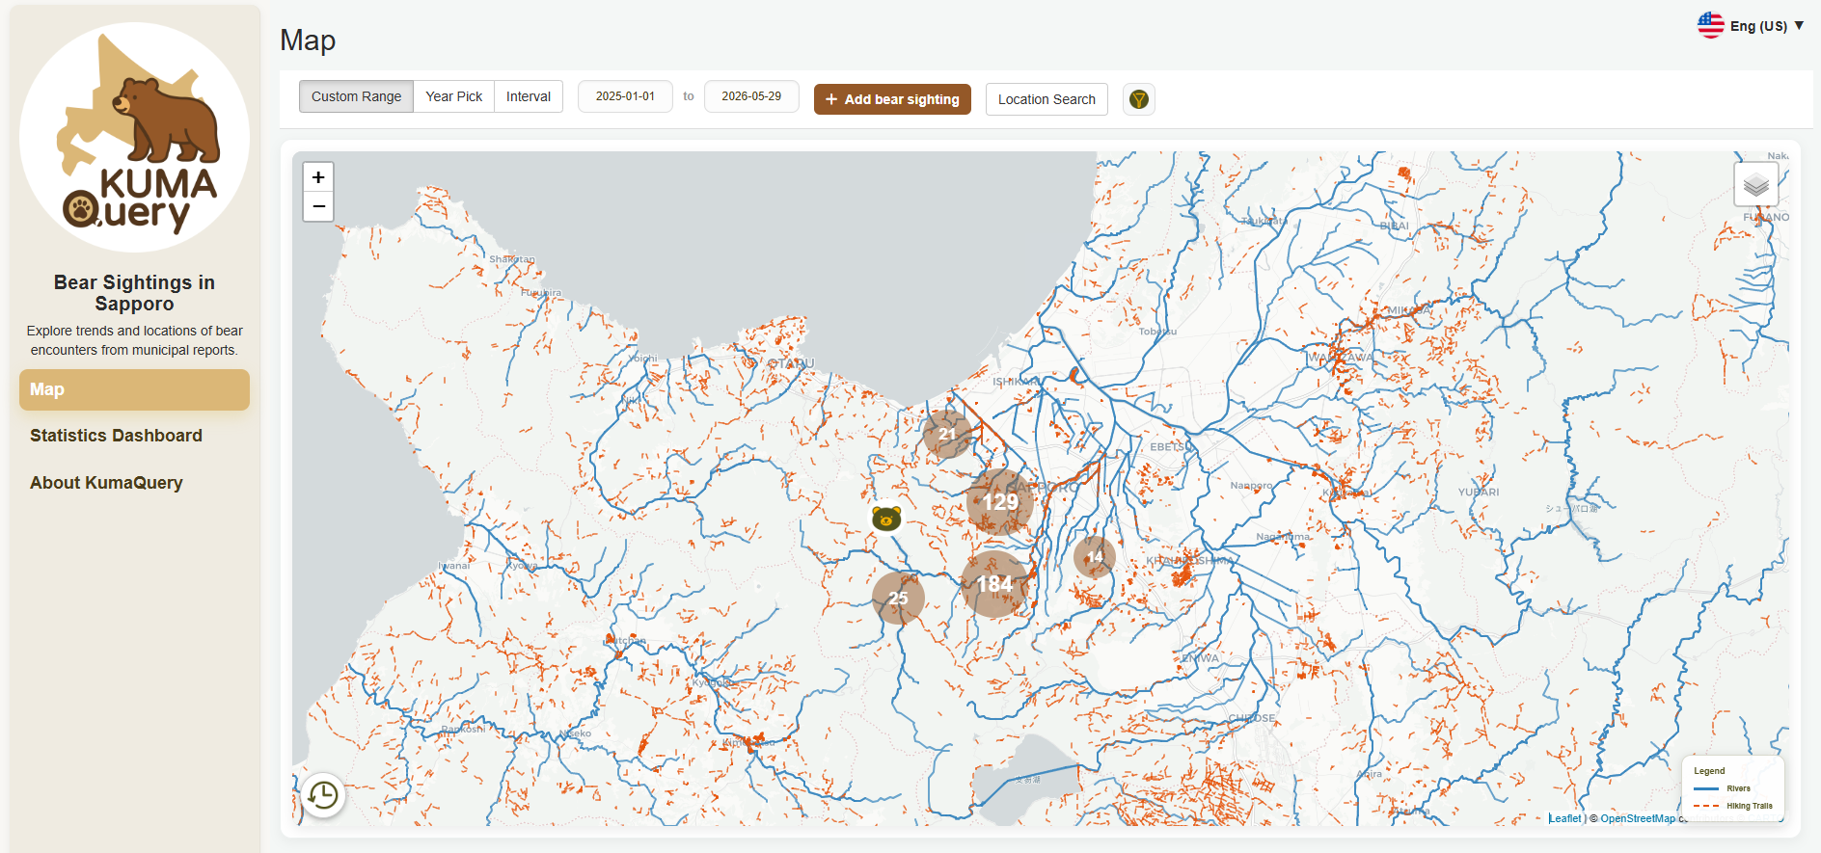This screenshot has width=1821, height=853.
Task: Open the 129 sightings cluster
Action: [x=999, y=502]
